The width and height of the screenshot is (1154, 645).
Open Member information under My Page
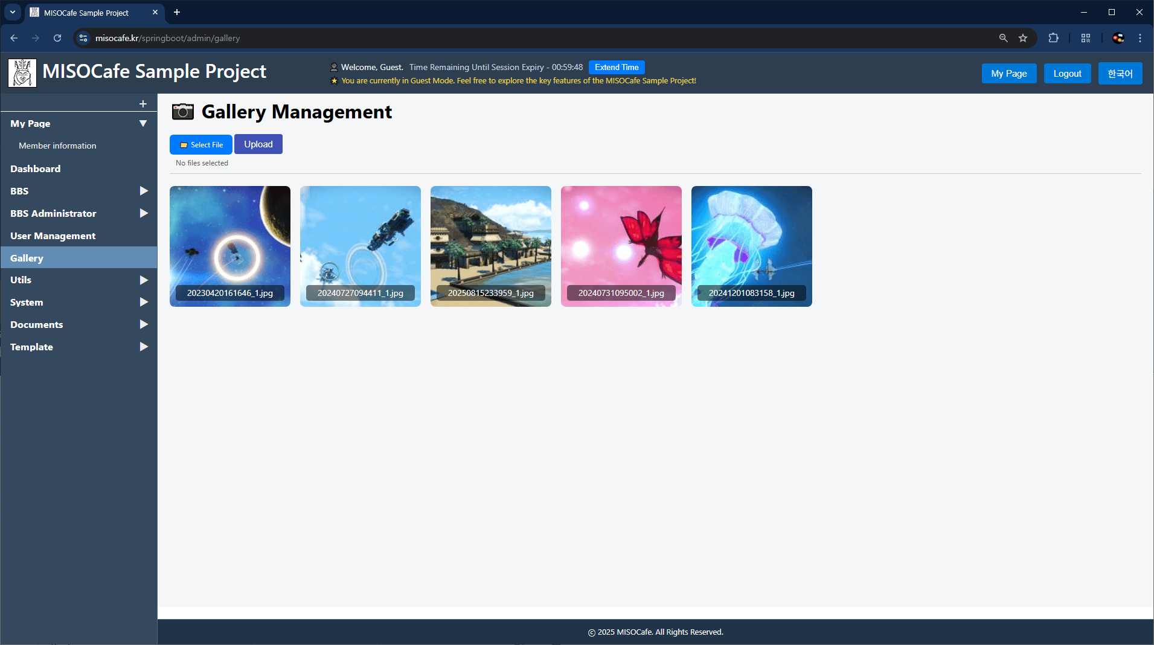[x=57, y=145]
